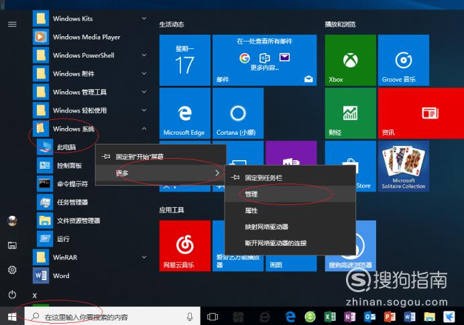Image resolution: width=464 pixels, height=325 pixels.
Task: Open the calendar tile showing 17
Action: [x=184, y=60]
